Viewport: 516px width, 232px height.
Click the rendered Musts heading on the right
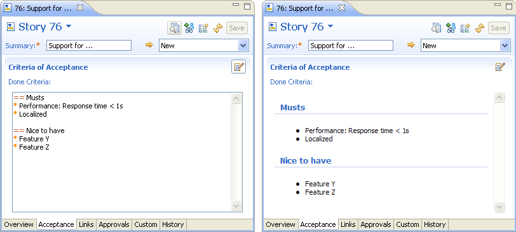[x=292, y=108]
